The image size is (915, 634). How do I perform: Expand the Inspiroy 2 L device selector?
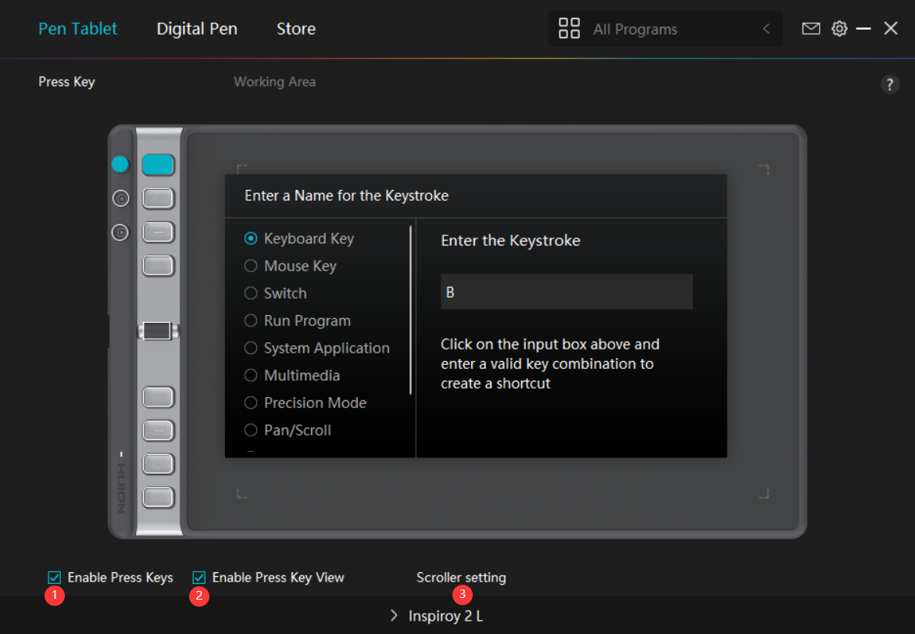[x=437, y=616]
